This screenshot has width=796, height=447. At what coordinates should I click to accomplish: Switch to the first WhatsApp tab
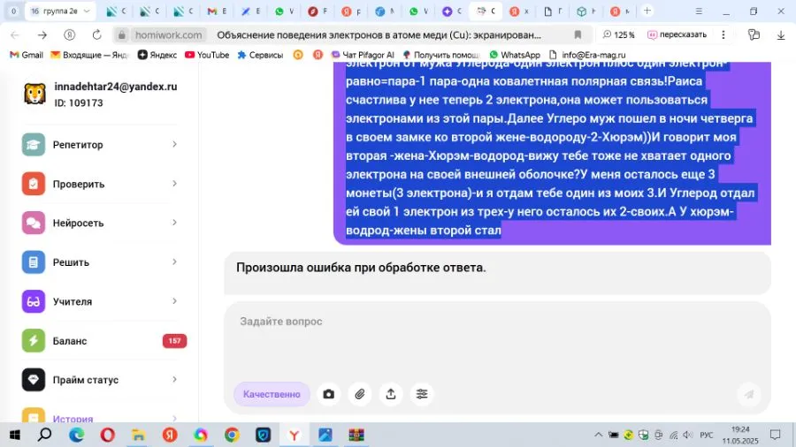pyautogui.click(x=284, y=11)
